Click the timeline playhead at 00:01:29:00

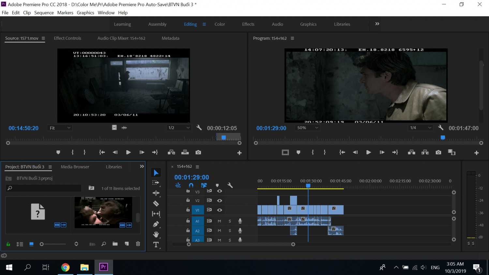tap(308, 186)
